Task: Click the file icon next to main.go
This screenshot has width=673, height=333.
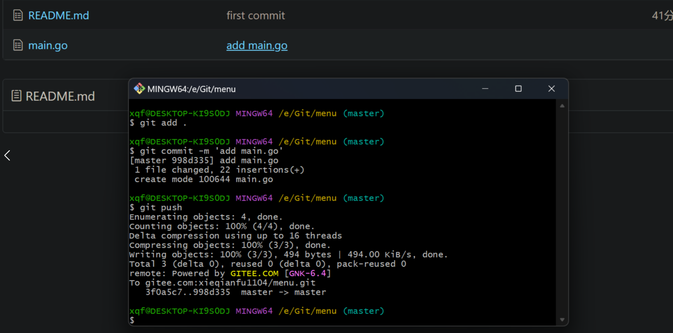Action: (18, 45)
